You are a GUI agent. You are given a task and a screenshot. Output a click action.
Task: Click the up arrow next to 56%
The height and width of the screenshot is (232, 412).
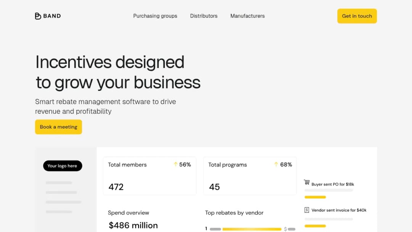click(175, 164)
